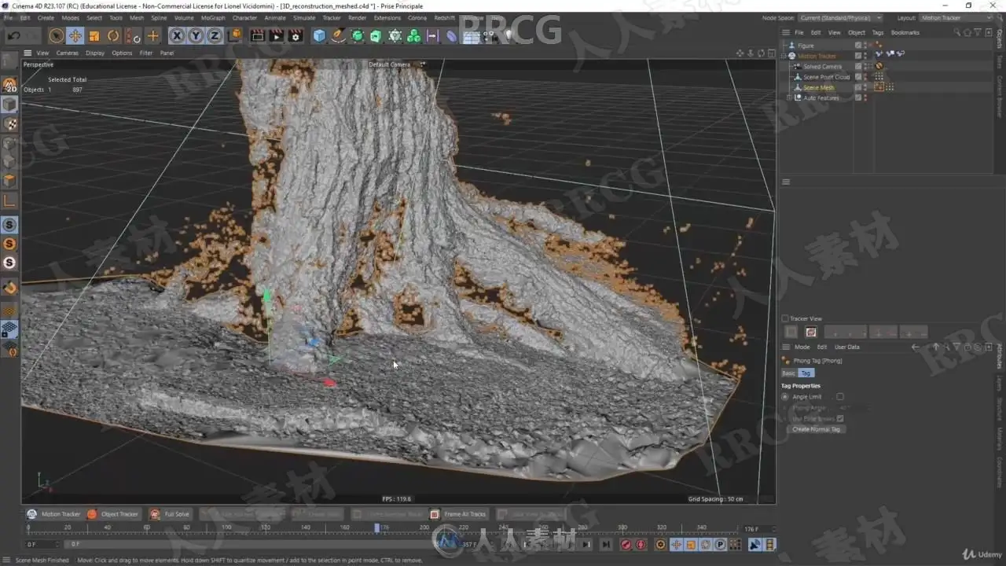Open the MoGraph menu
The height and width of the screenshot is (566, 1006).
click(213, 17)
